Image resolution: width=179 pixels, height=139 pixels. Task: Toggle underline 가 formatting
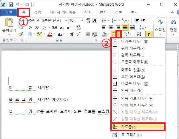pyautogui.click(x=44, y=28)
